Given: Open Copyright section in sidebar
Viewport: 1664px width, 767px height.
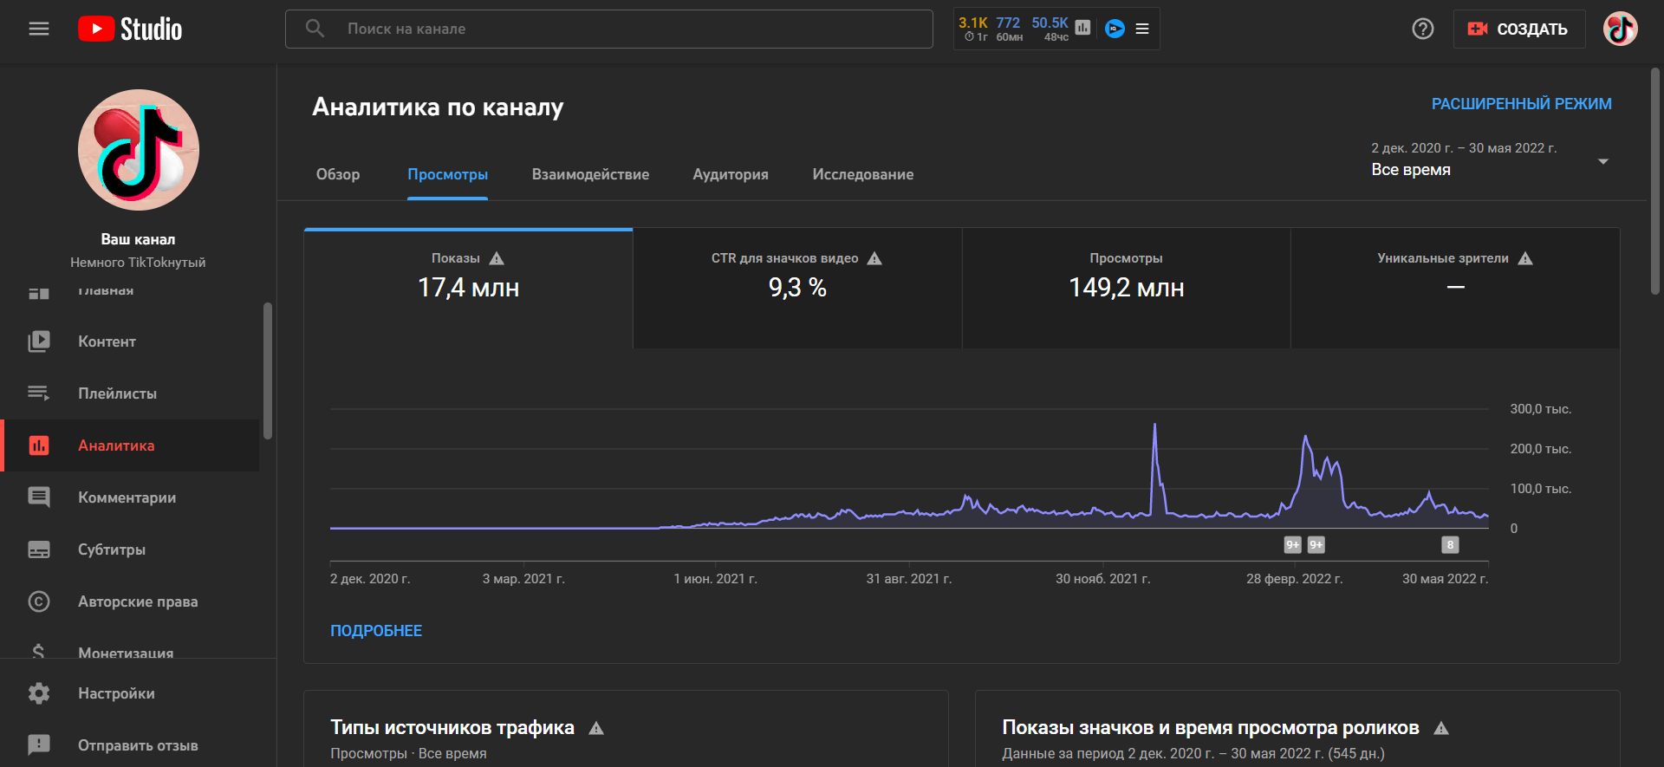Looking at the screenshot, I should pos(137,601).
